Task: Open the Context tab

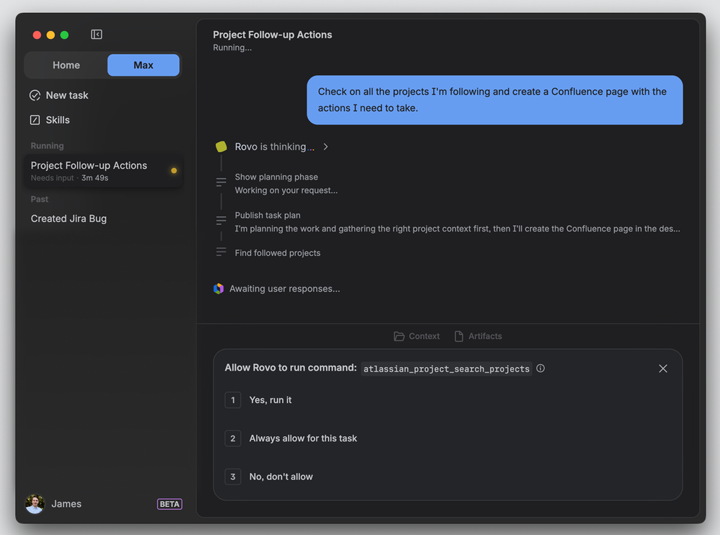Action: (x=417, y=336)
